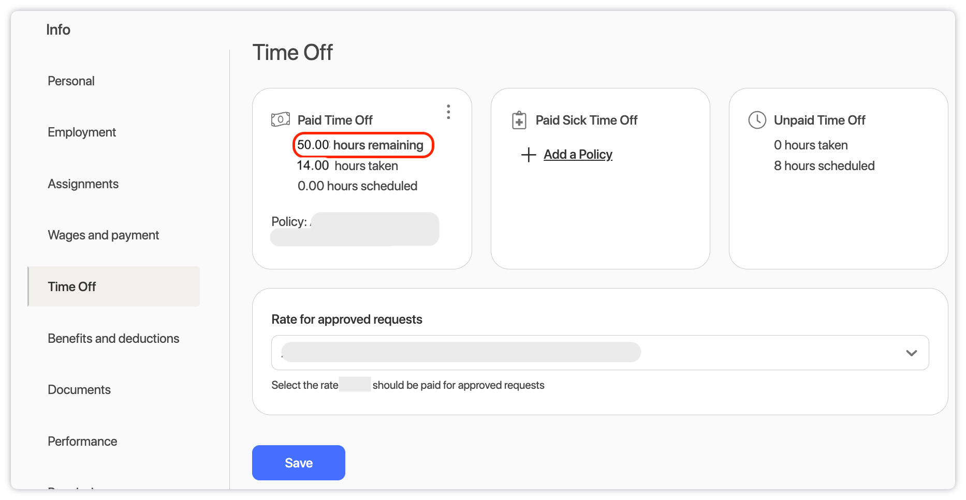View the Documents section
The height and width of the screenshot is (500, 966).
click(79, 390)
